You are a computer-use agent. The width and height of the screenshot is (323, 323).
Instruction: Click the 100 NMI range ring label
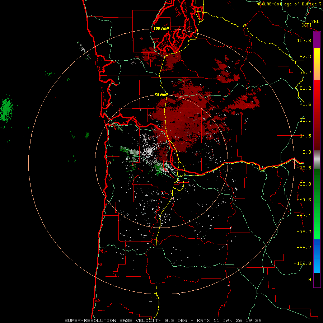[x=161, y=28]
